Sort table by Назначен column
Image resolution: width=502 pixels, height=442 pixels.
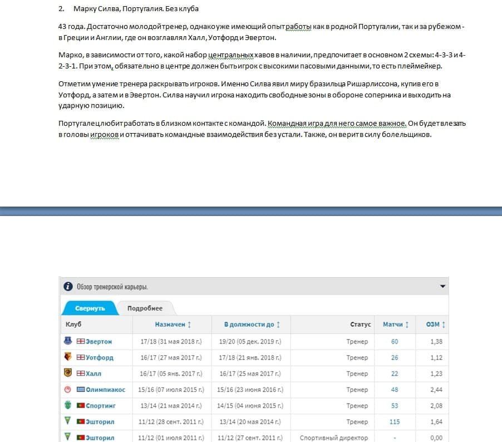click(x=173, y=325)
